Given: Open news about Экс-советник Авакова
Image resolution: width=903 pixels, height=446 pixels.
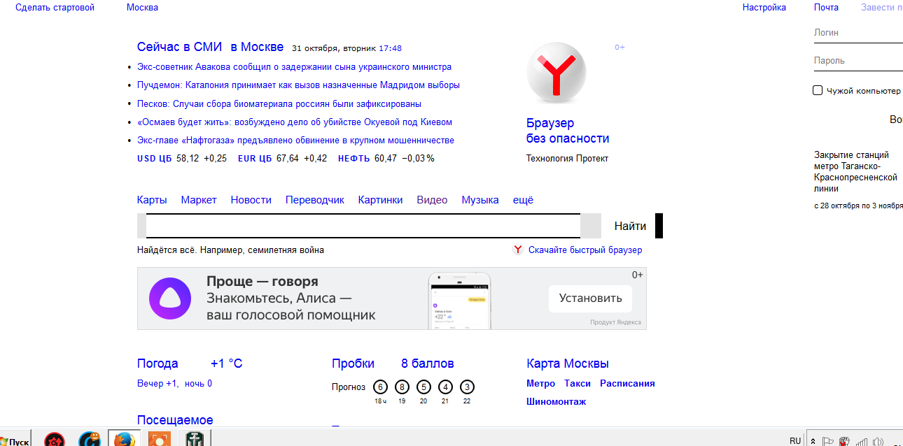Looking at the screenshot, I should [x=294, y=67].
